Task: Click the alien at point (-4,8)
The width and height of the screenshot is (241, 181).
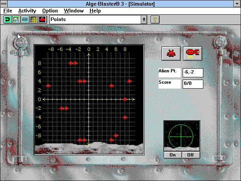Action: point(70,63)
